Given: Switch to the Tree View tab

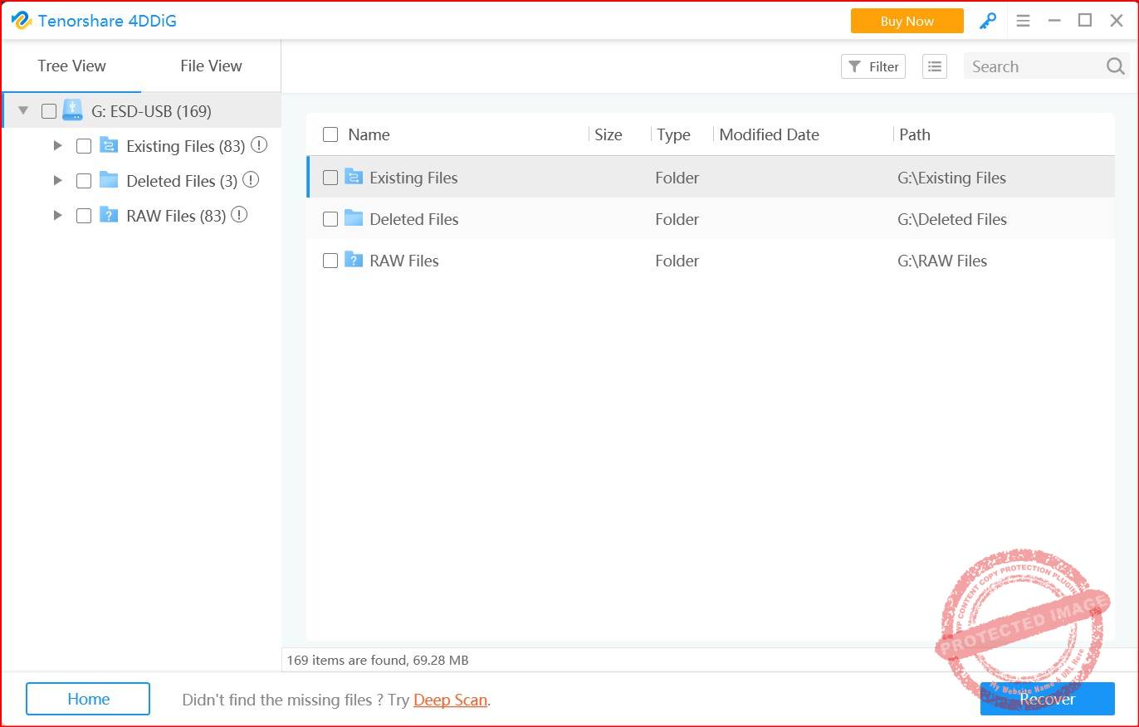Looking at the screenshot, I should coord(71,66).
